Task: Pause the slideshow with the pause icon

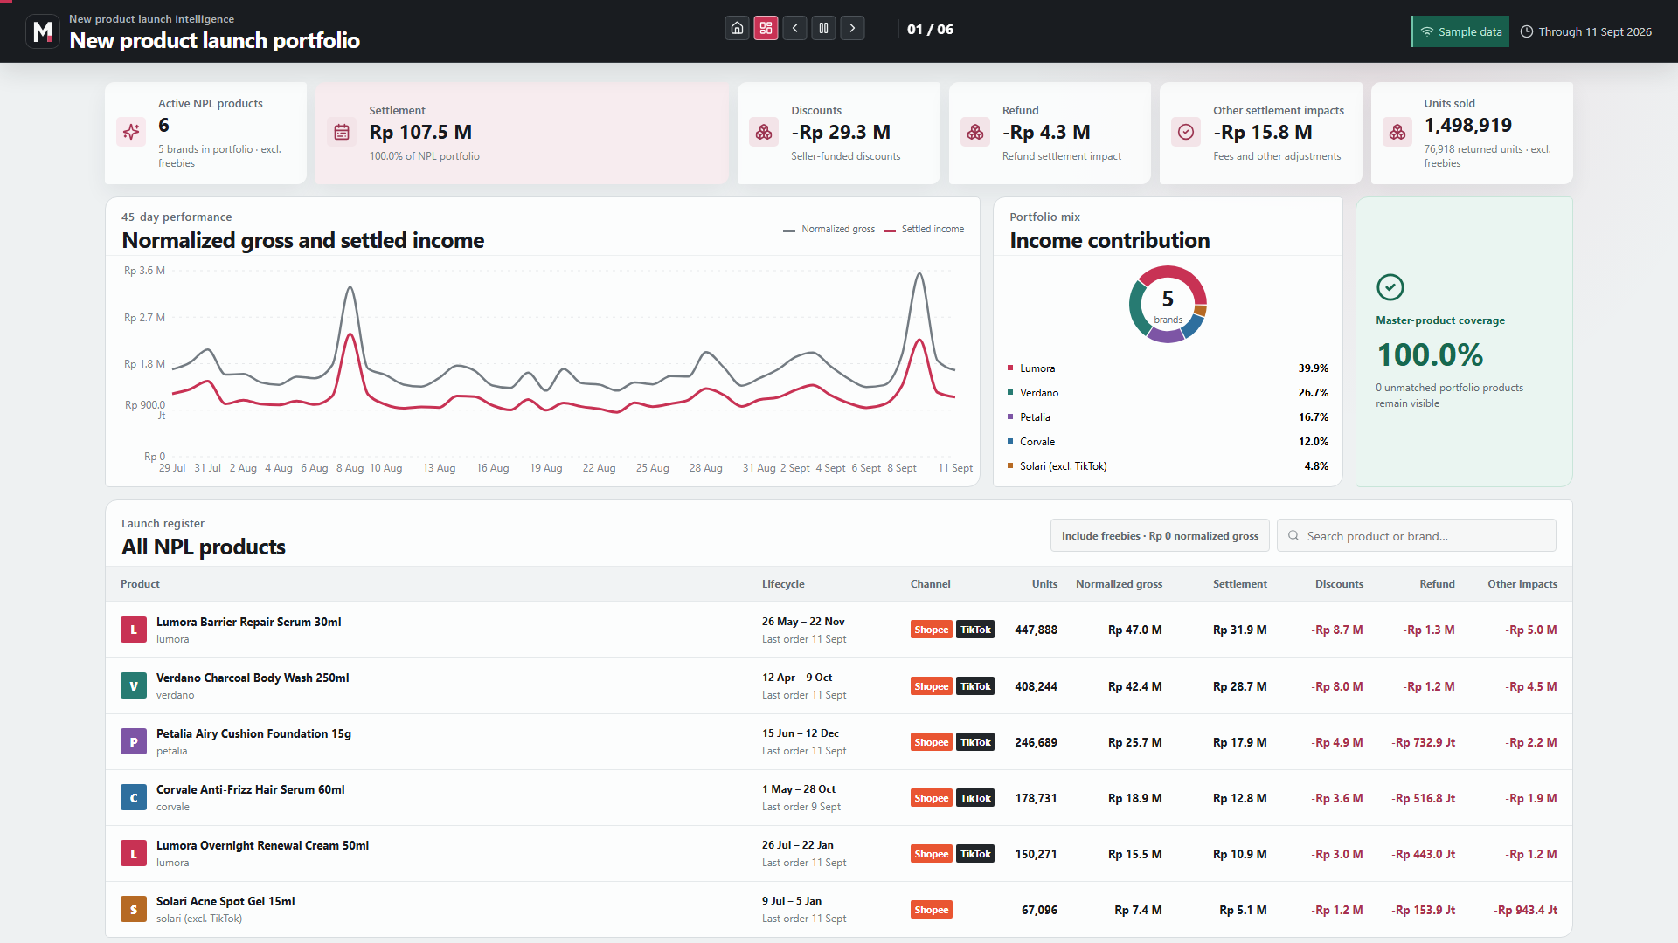Action: (823, 28)
